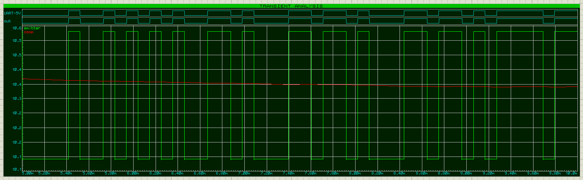Click the 6.40m time axis label

178,173
